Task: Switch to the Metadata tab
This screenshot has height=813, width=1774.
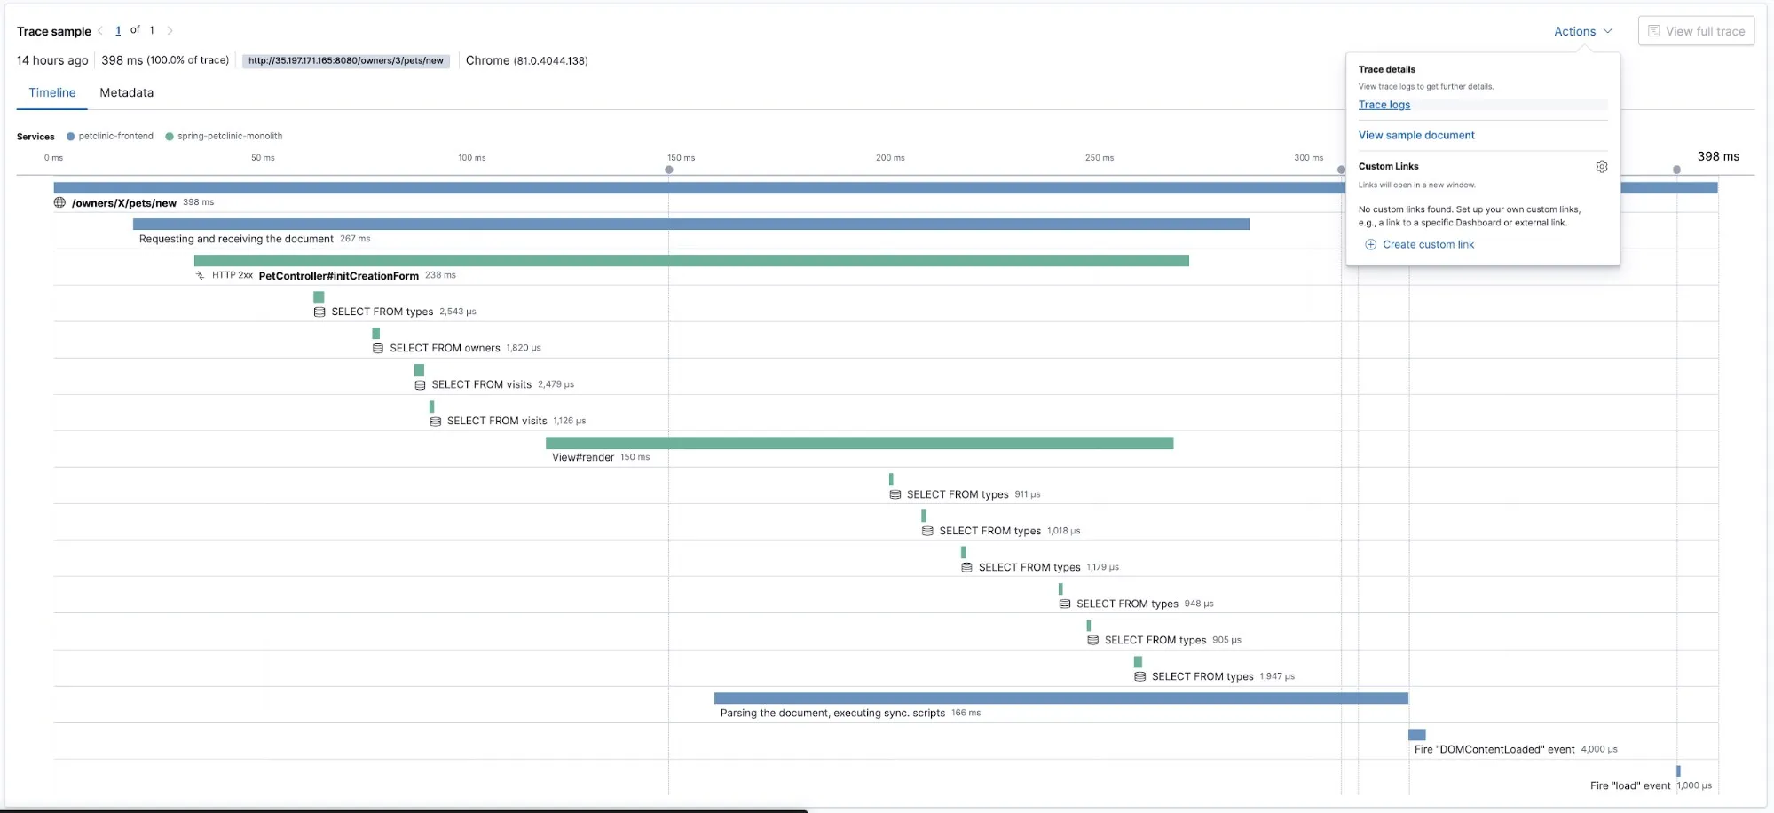Action: click(126, 92)
